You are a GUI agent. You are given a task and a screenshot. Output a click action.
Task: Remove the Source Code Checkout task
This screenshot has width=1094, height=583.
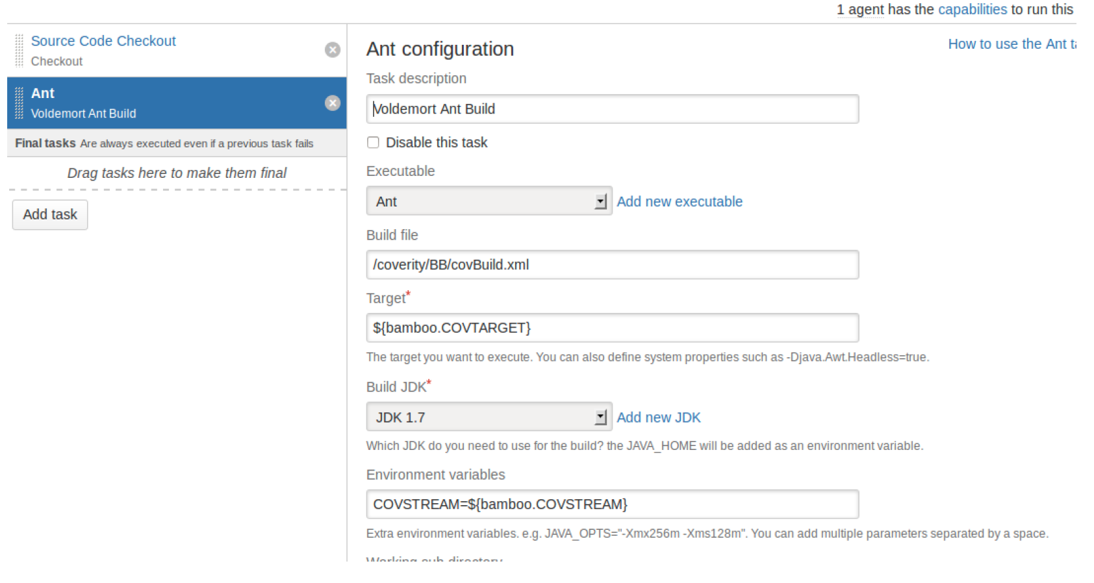333,50
